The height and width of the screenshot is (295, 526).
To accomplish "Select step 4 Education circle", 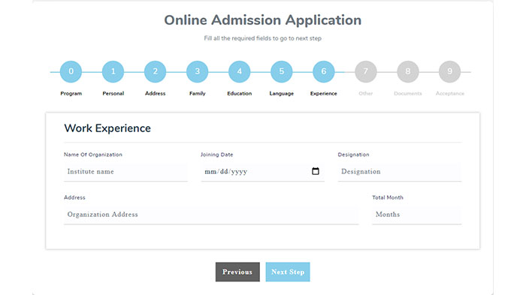I will 239,71.
